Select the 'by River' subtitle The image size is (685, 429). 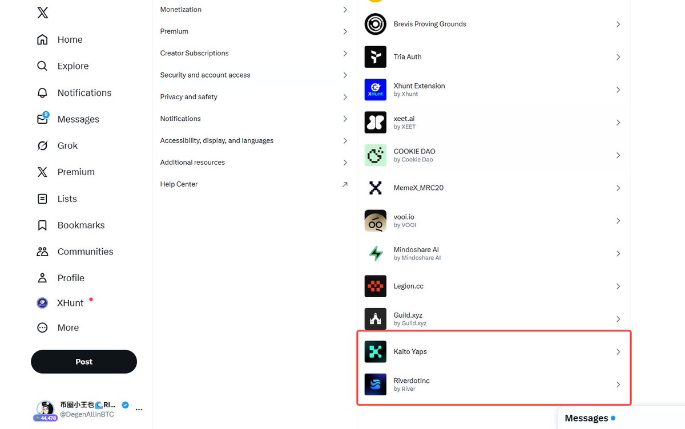tap(404, 389)
